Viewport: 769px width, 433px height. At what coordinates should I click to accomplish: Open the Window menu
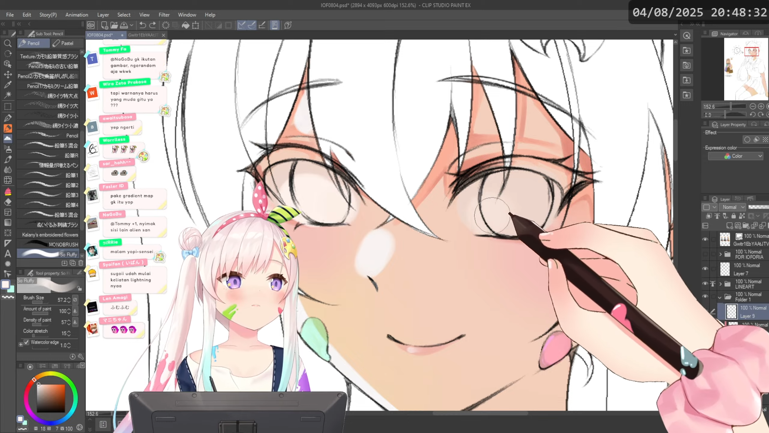[x=187, y=15]
